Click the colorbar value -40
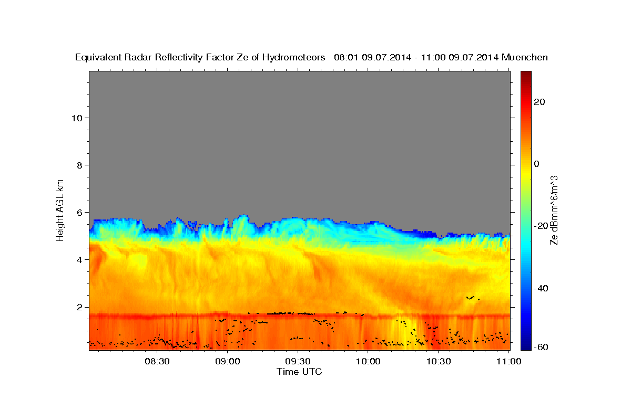 point(541,288)
